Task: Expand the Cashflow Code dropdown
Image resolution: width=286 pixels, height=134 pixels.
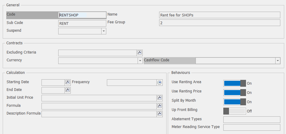Action: (278, 61)
